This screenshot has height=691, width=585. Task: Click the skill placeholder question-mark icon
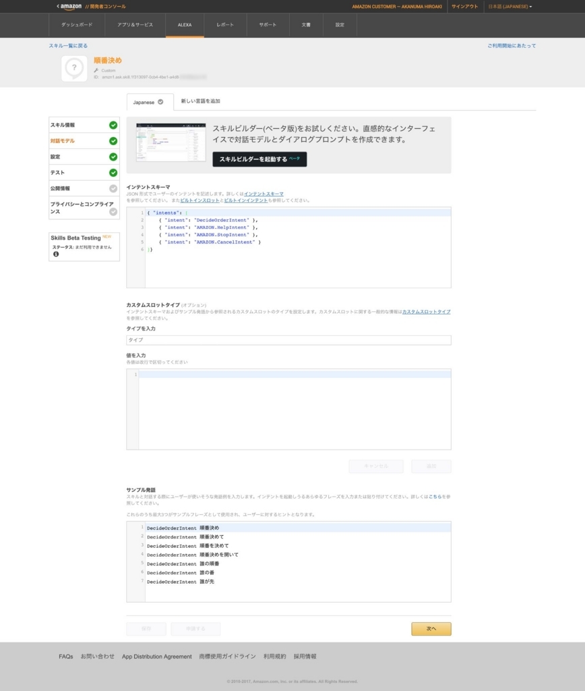click(74, 68)
